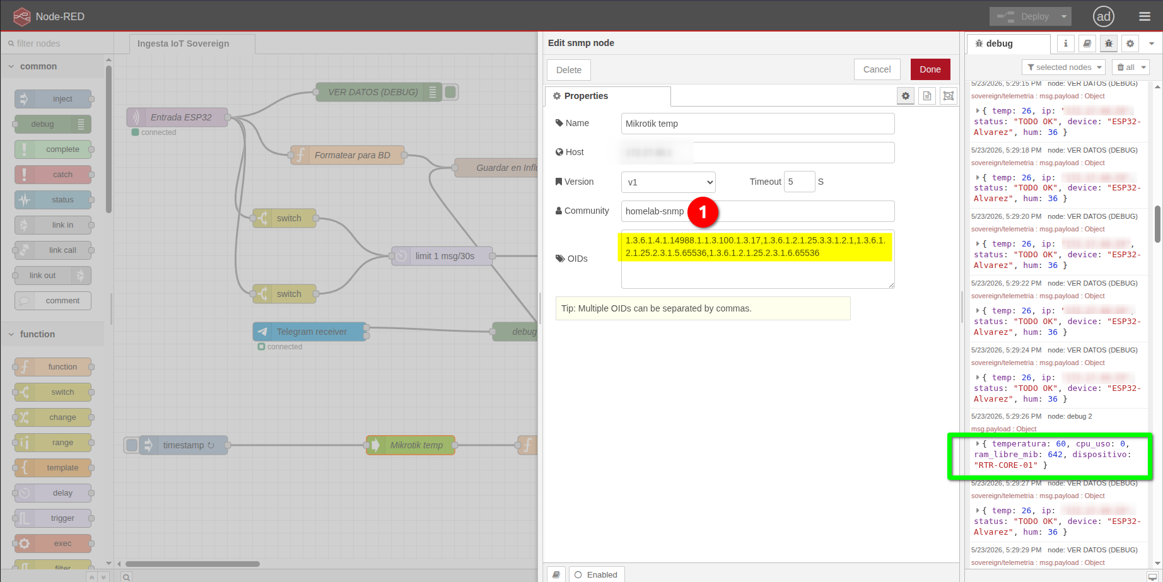
Task: Open node settings gear tab in editor
Action: click(906, 96)
